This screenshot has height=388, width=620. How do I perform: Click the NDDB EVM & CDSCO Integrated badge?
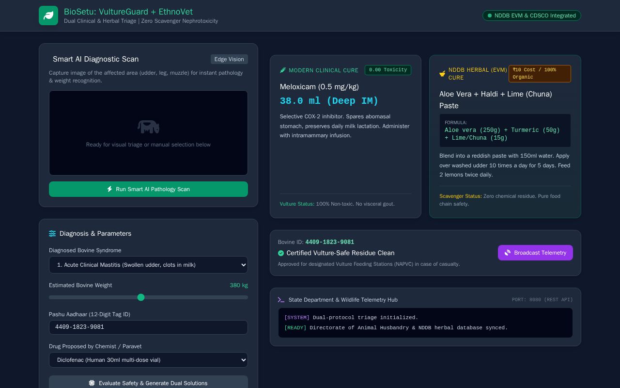532,16
